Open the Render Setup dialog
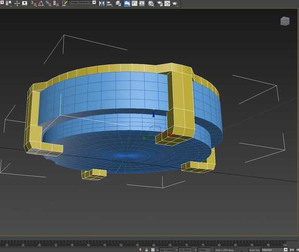 point(160,3)
